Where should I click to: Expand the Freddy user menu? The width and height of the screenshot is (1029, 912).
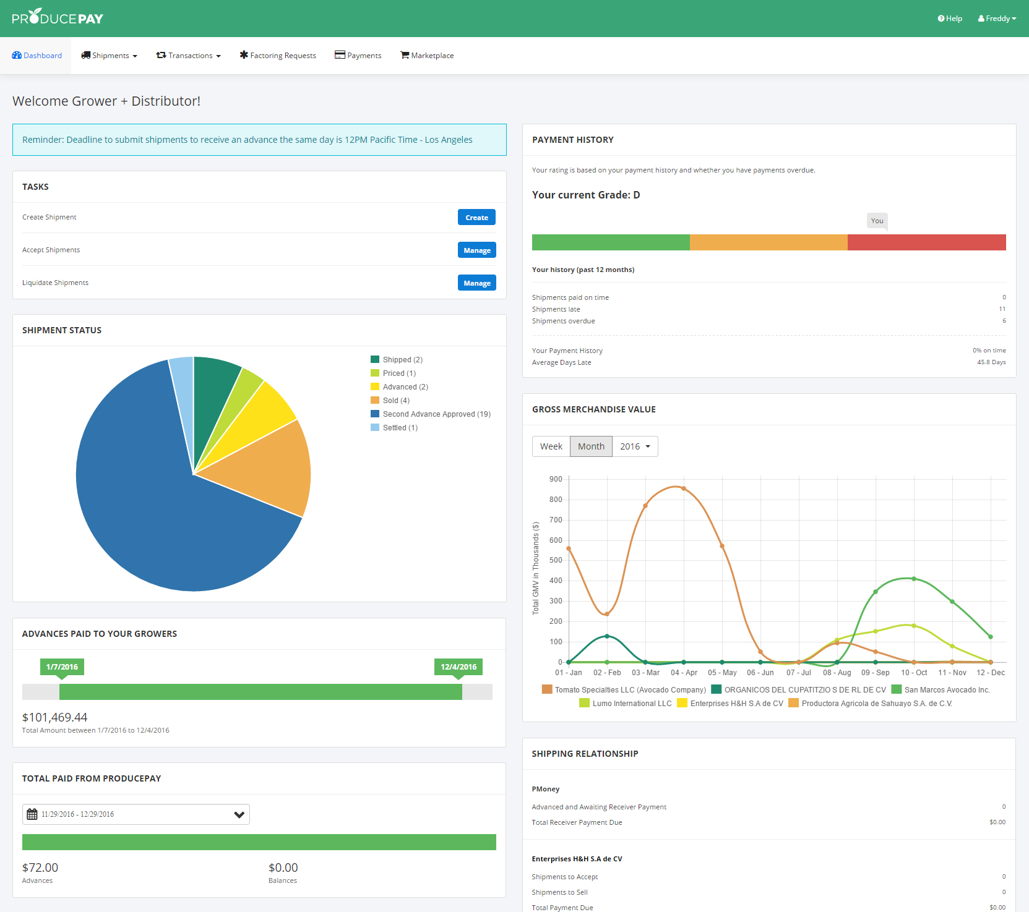point(997,19)
